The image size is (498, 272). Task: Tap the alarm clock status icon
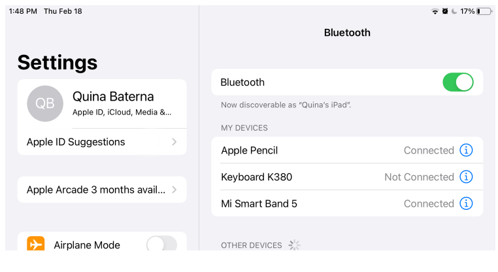(x=445, y=11)
